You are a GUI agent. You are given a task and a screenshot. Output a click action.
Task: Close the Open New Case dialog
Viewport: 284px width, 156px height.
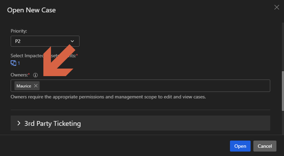click(x=276, y=7)
